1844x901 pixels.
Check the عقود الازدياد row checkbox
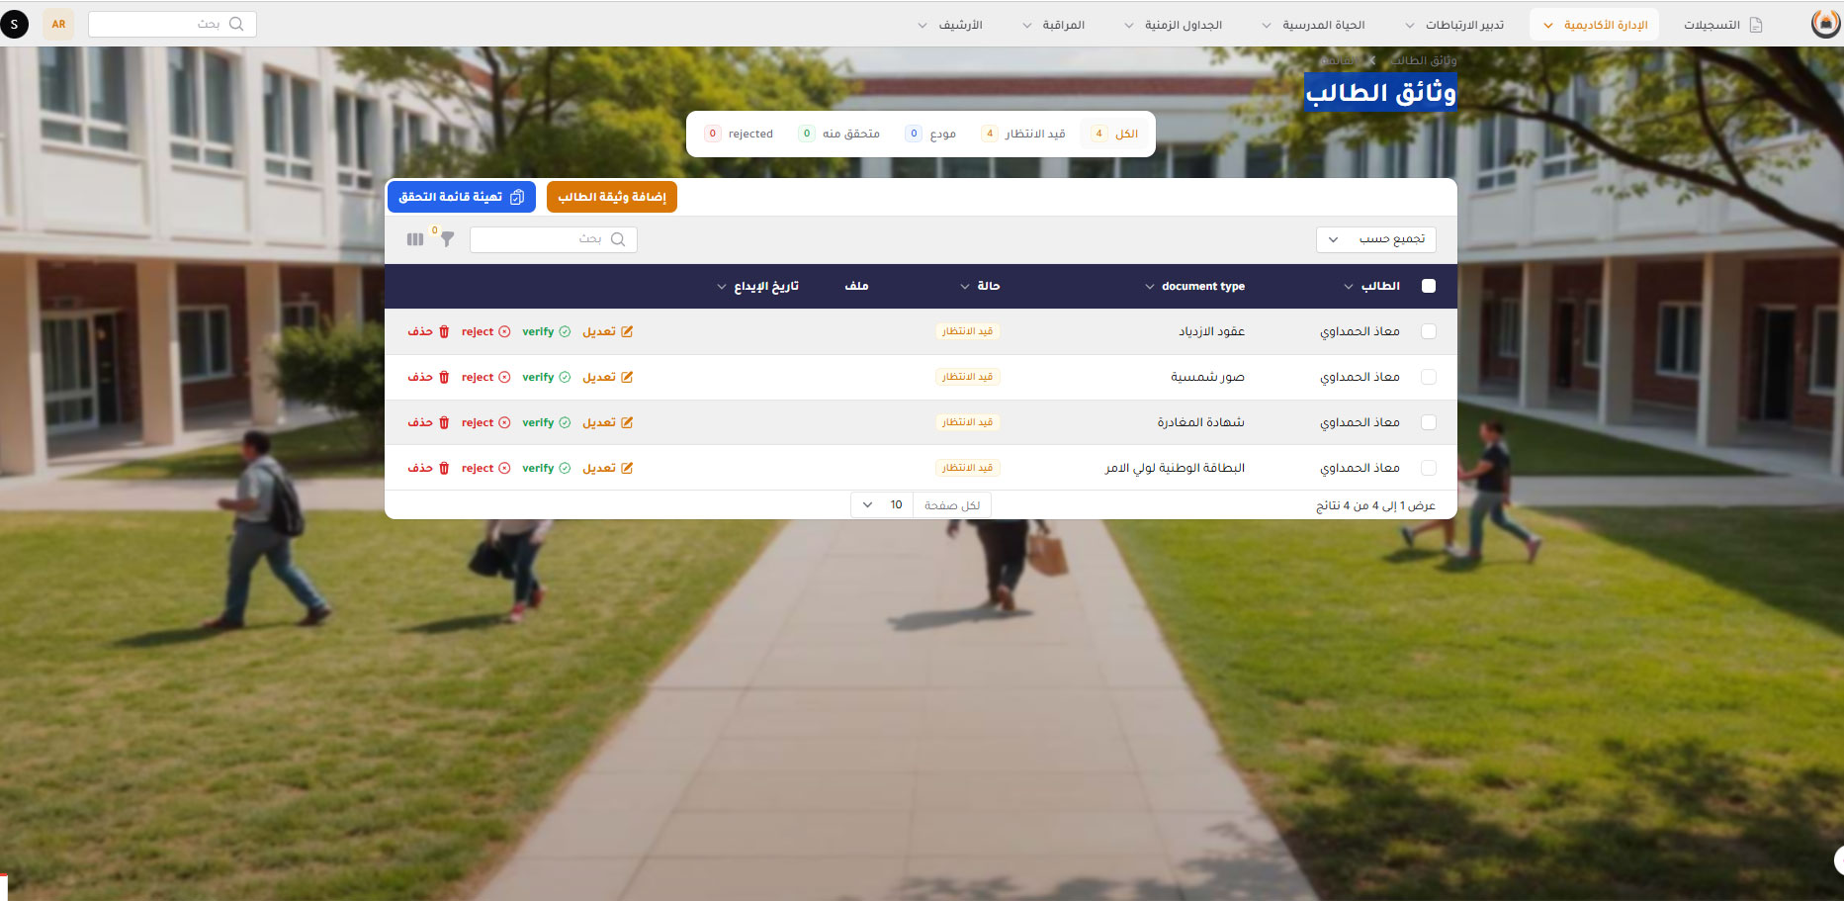(1428, 332)
